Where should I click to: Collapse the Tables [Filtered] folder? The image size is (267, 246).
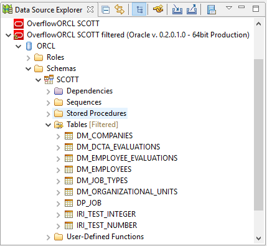pos(49,125)
